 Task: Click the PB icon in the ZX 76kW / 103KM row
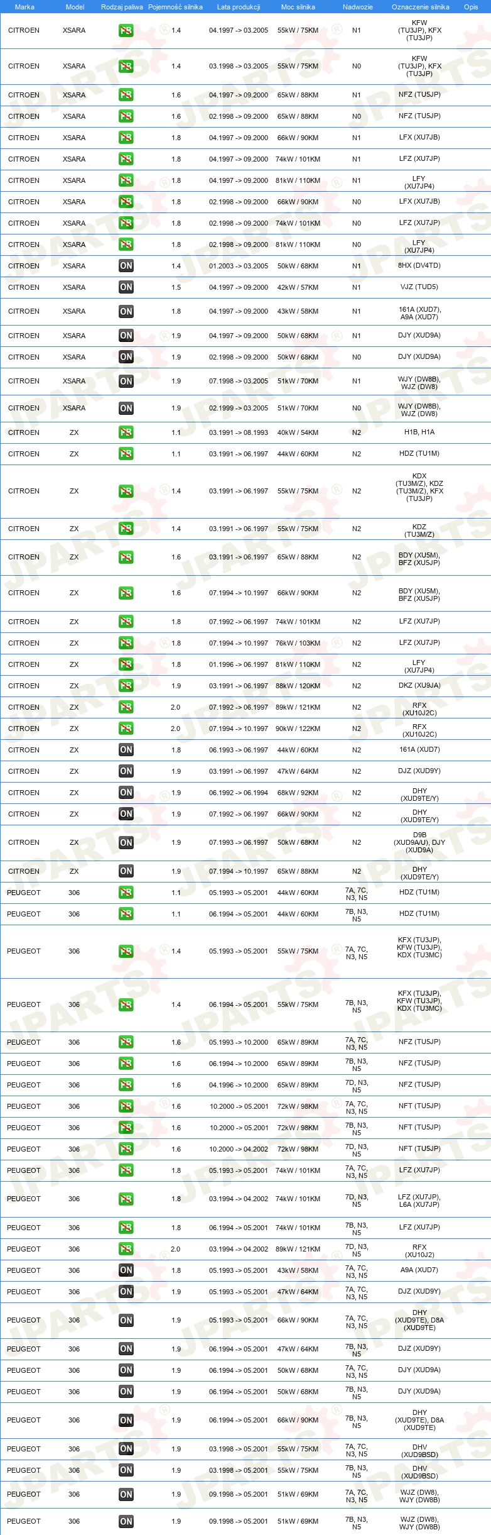tap(126, 643)
